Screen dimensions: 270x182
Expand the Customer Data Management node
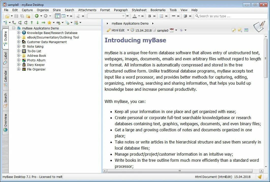[19, 42]
